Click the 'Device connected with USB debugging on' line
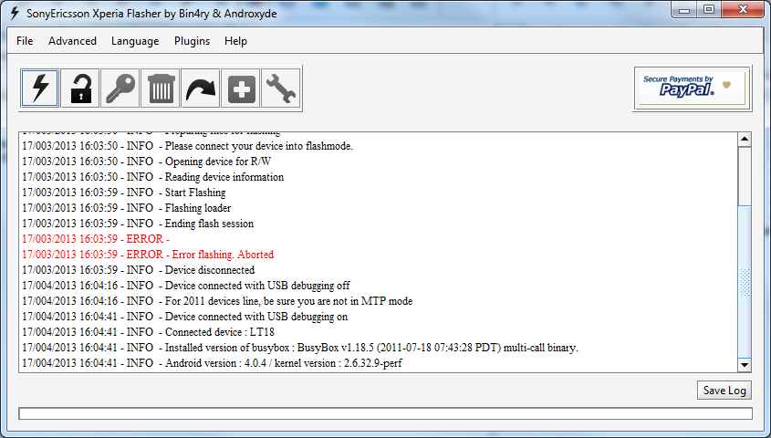Viewport: 771px width, 438px height. point(185,317)
